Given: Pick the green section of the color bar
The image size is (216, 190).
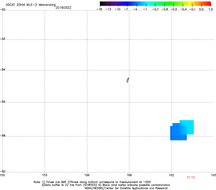Looking at the screenshot, I should point(169,4).
